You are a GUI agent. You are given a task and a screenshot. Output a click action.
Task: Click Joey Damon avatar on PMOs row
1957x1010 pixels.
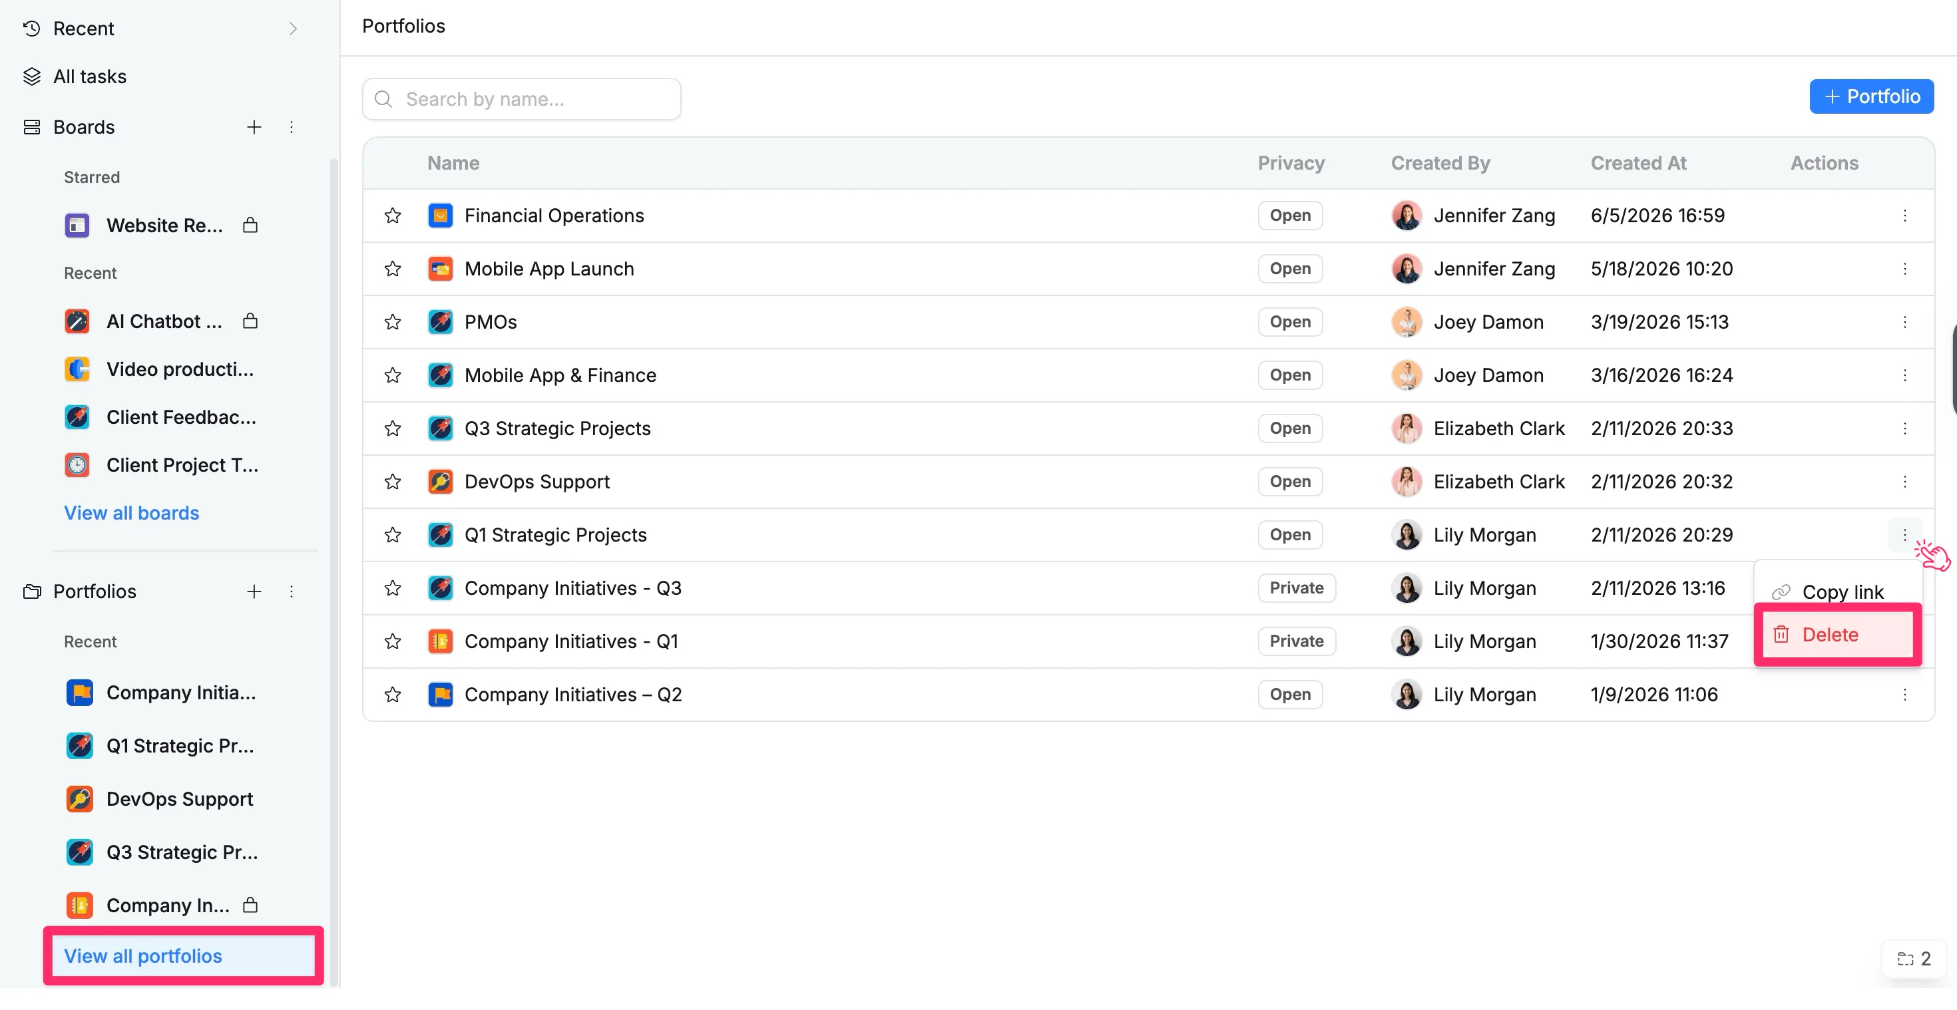pyautogui.click(x=1407, y=322)
